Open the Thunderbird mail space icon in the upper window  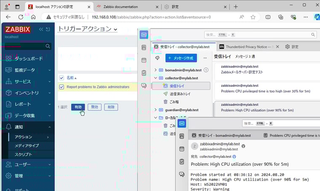[x=144, y=35]
